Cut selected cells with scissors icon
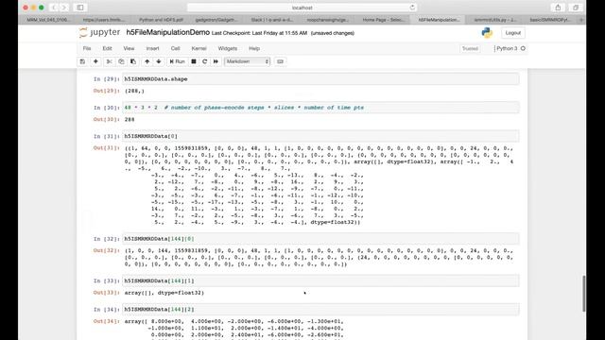The width and height of the screenshot is (605, 340). (110, 61)
